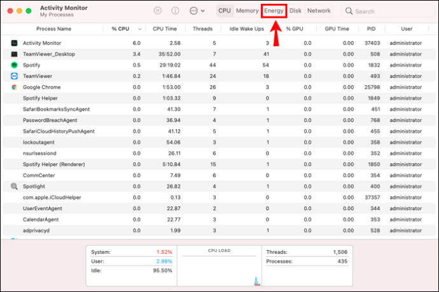This screenshot has width=439, height=292.
Task: Open the more options ellipsis menu
Action: point(197,11)
